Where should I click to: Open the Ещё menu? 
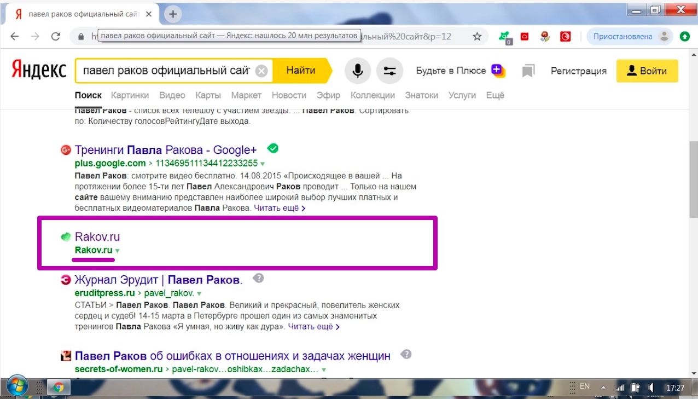[495, 95]
